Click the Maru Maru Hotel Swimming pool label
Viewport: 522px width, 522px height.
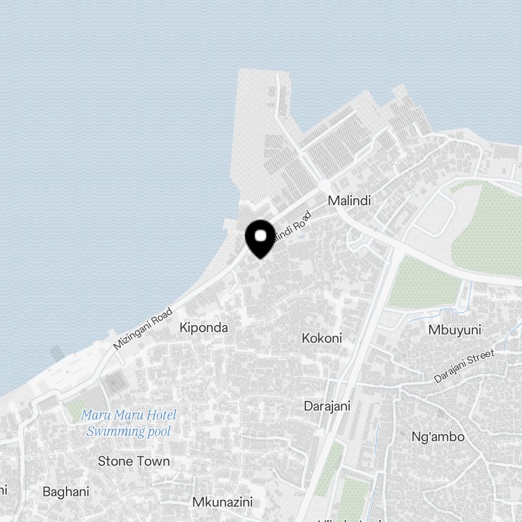pyautogui.click(x=129, y=423)
